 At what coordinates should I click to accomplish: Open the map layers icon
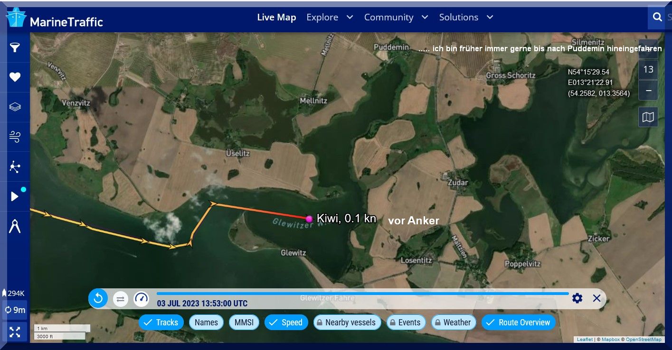click(x=15, y=107)
